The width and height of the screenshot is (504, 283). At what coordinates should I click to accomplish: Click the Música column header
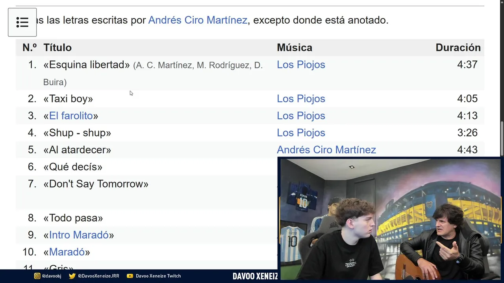(295, 48)
